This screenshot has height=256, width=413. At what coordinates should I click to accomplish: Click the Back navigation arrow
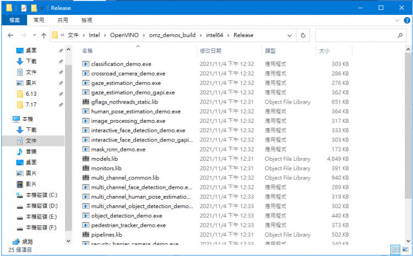click(x=10, y=35)
